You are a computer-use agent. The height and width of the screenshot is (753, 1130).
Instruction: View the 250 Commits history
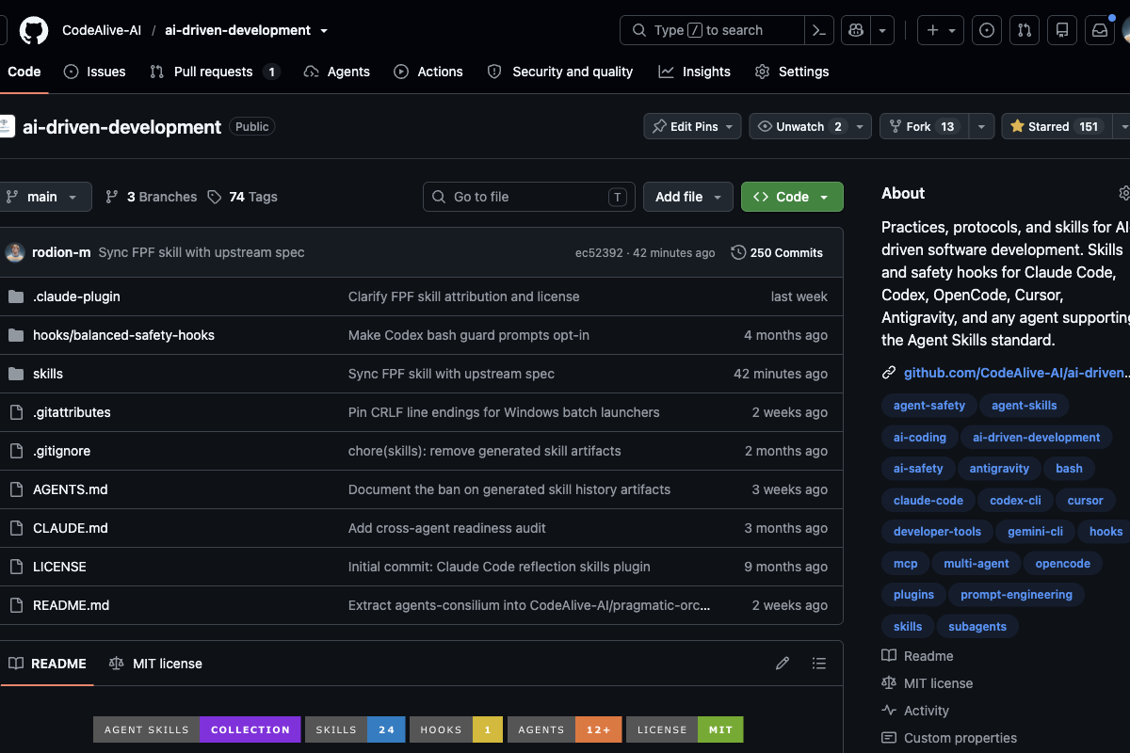point(777,252)
